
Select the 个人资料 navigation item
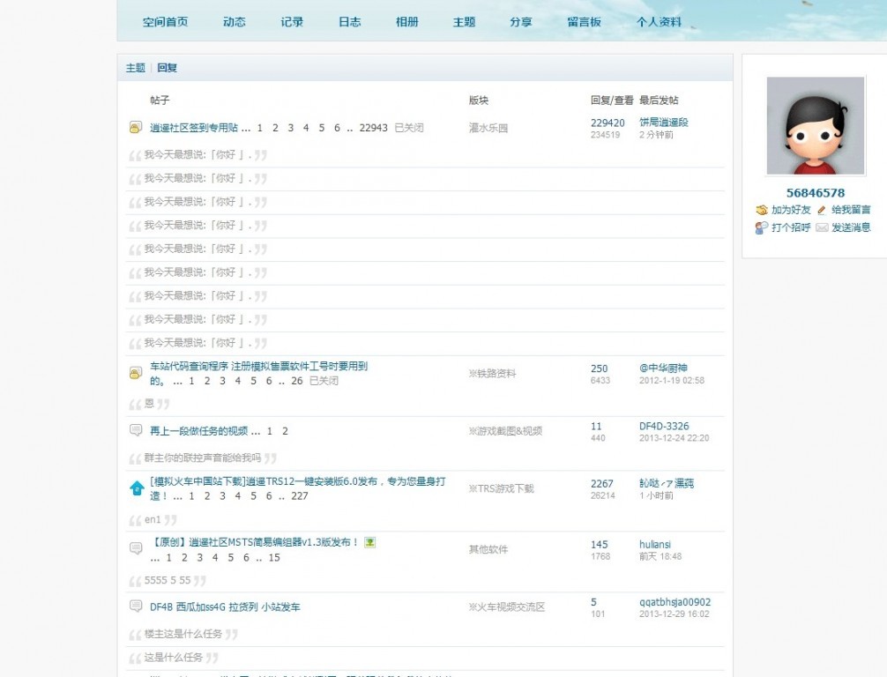pos(659,22)
